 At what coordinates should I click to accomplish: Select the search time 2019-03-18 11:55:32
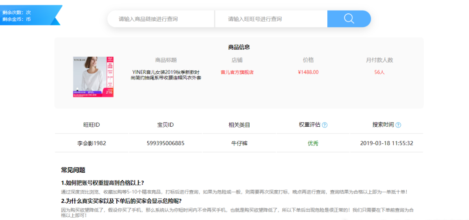point(387,143)
